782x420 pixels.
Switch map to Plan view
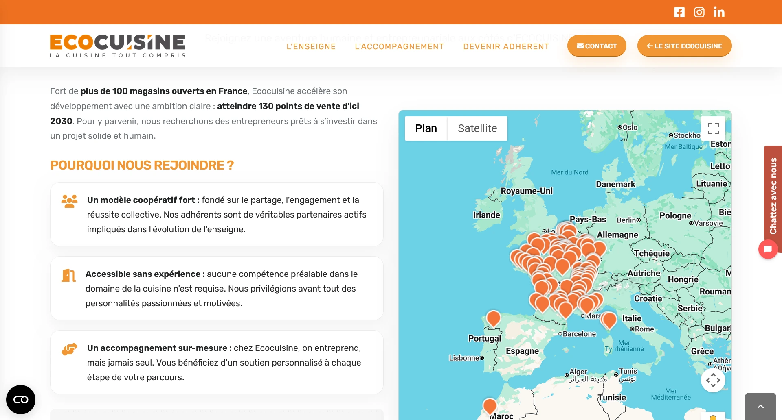point(426,128)
